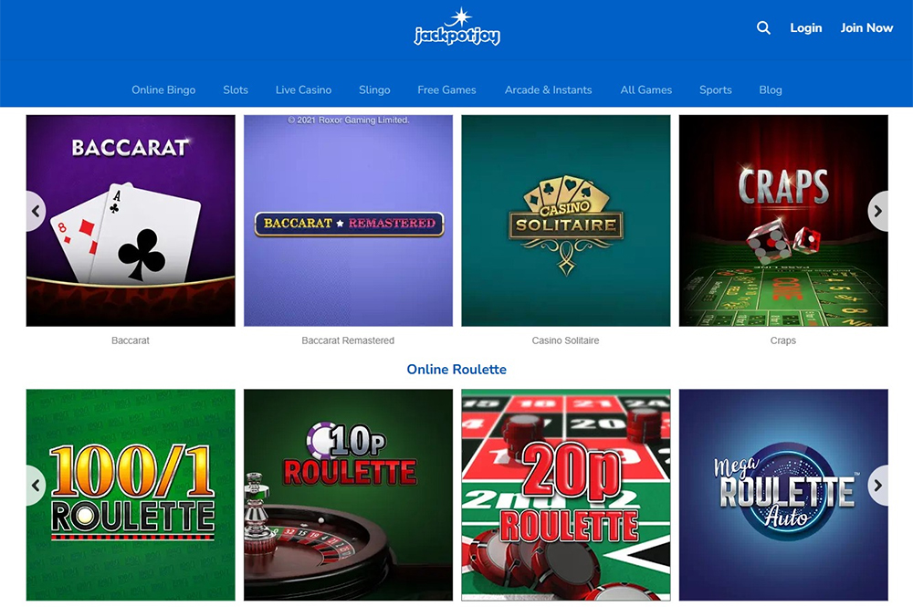Click the Join Now button
This screenshot has height=607, width=913.
coord(866,28)
